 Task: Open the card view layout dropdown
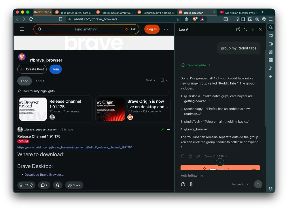pos(164,80)
